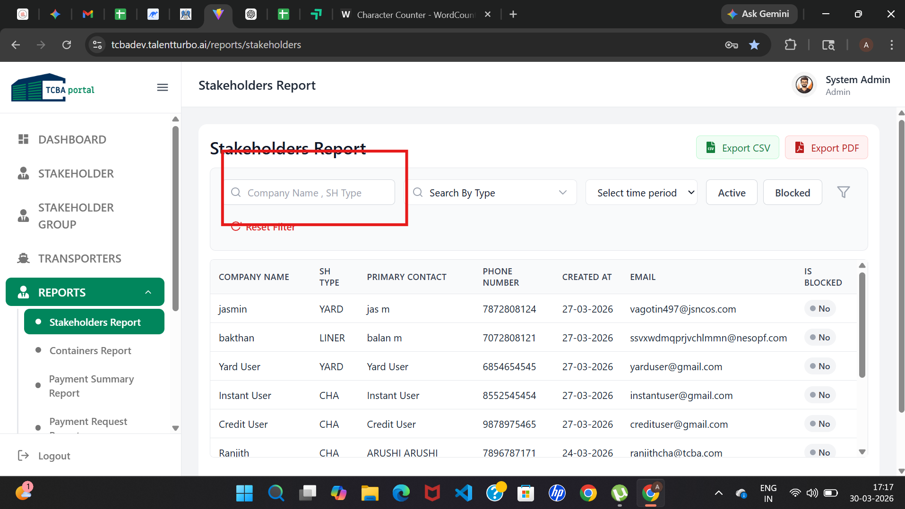This screenshot has height=509, width=905.
Task: Toggle the hamburger sidebar menu icon
Action: click(163, 87)
